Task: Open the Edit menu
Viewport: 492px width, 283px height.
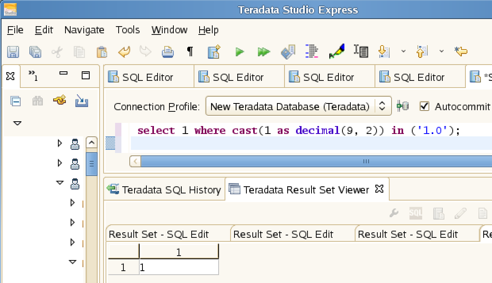Action: point(44,30)
